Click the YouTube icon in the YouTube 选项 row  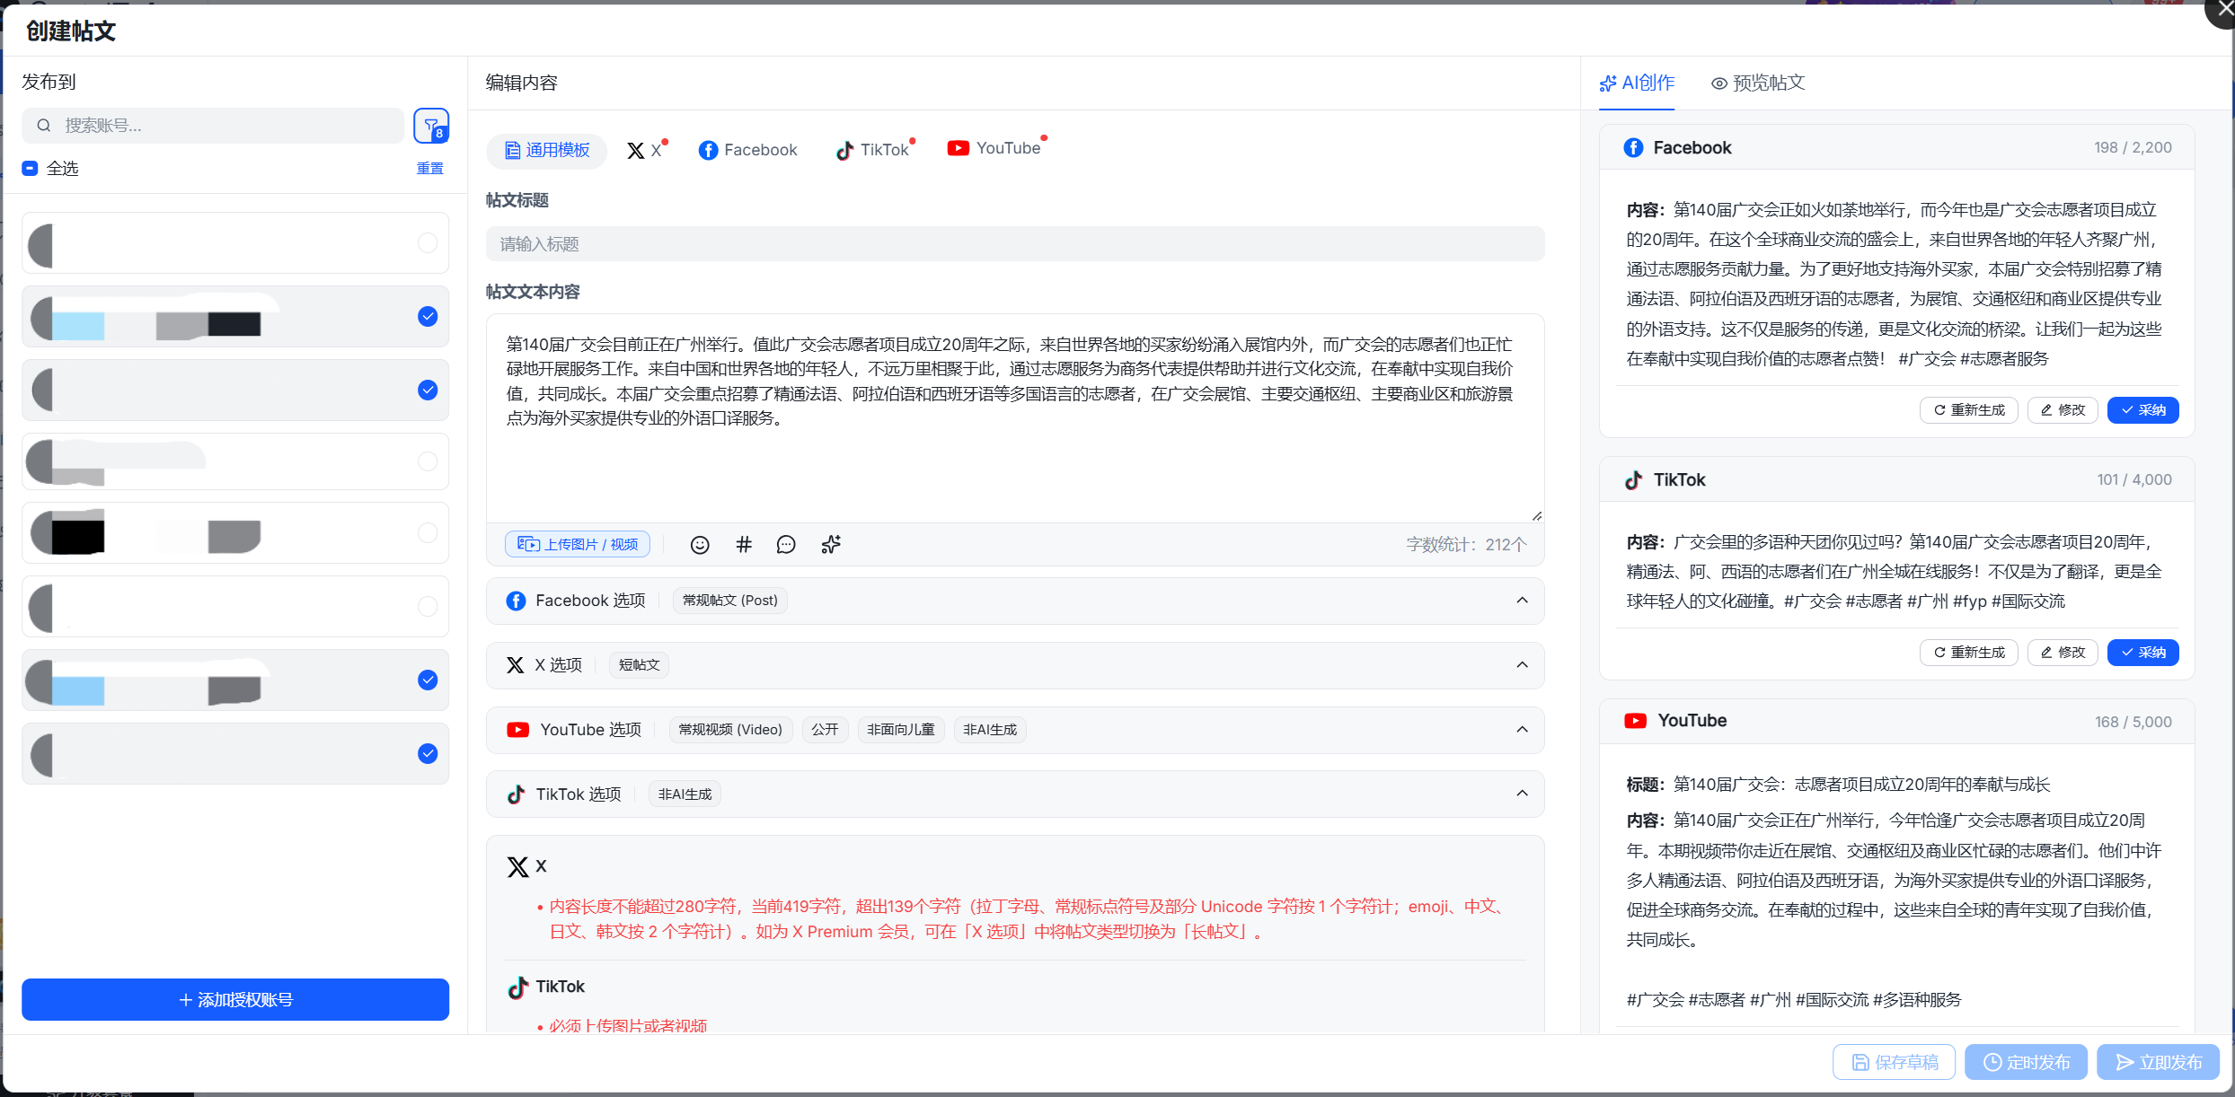point(517,730)
